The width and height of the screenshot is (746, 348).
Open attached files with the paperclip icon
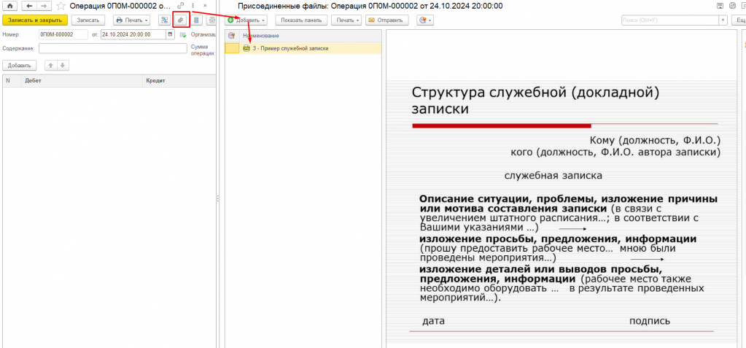point(181,20)
